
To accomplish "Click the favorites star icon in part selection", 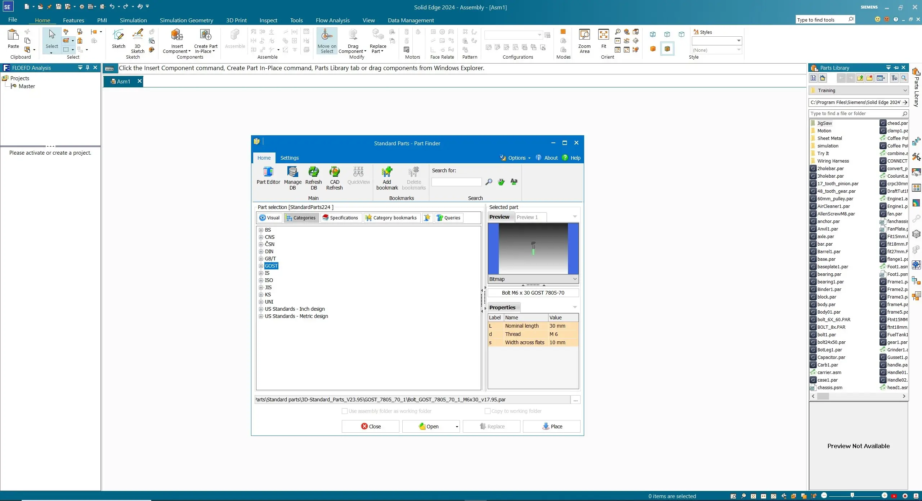I will [427, 218].
